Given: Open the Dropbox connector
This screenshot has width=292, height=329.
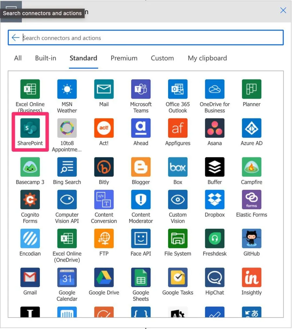Looking at the screenshot, I should click(214, 199).
